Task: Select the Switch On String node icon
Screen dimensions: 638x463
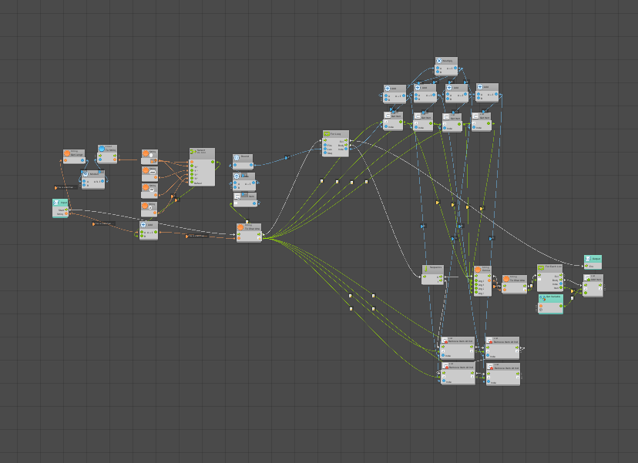Action: pyautogui.click(x=193, y=151)
